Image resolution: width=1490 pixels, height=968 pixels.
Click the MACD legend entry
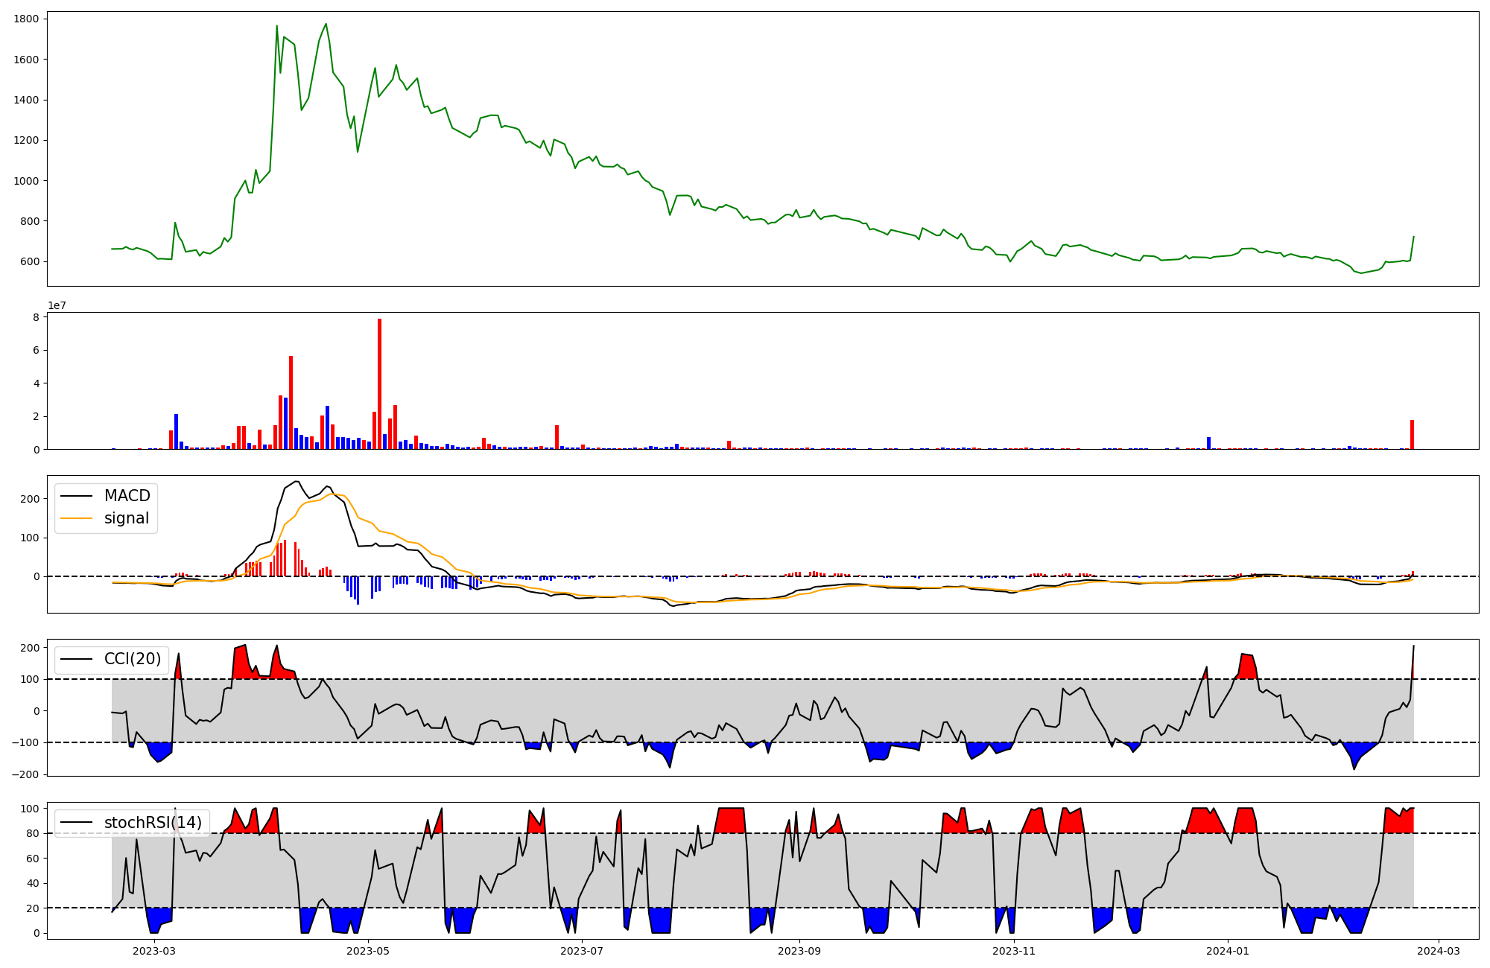coord(127,496)
